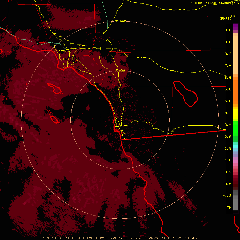240x240 pixels.
Task: Click the 11:43 timestamp in caption
Action: coord(191,238)
